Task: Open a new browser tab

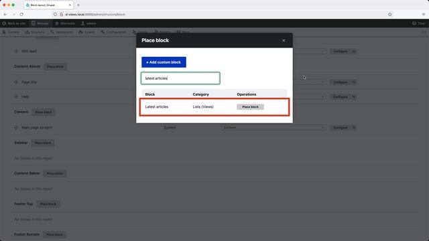Action: (x=78, y=5)
